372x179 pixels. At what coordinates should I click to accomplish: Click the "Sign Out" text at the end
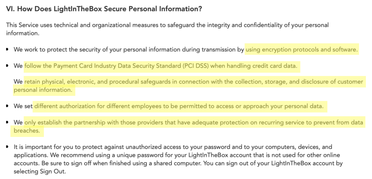tap(53, 171)
